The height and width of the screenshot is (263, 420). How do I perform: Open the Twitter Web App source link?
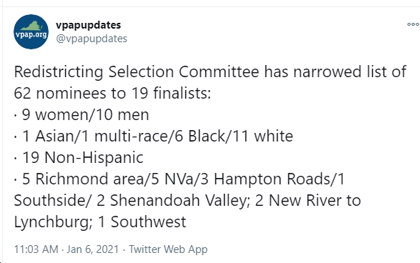168,249
